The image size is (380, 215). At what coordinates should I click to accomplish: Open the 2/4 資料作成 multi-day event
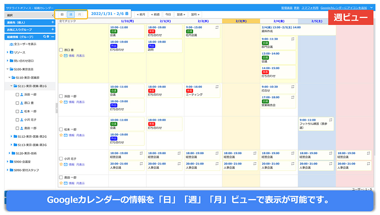(x=298, y=30)
